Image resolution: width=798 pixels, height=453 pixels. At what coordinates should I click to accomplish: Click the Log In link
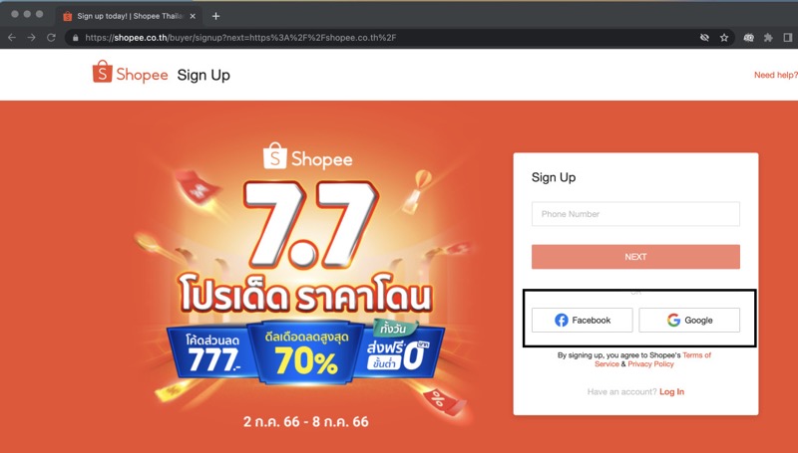[671, 391]
